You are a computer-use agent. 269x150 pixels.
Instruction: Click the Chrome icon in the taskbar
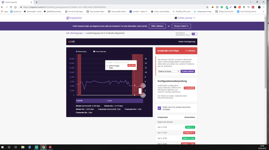tap(43, 147)
